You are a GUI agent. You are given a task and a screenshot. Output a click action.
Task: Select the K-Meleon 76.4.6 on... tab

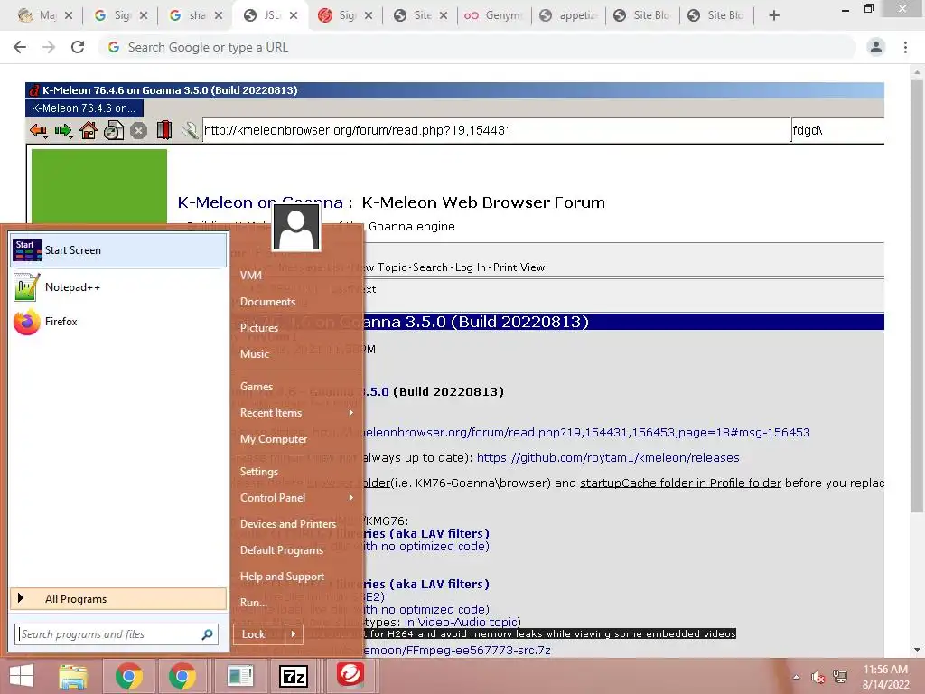point(84,108)
